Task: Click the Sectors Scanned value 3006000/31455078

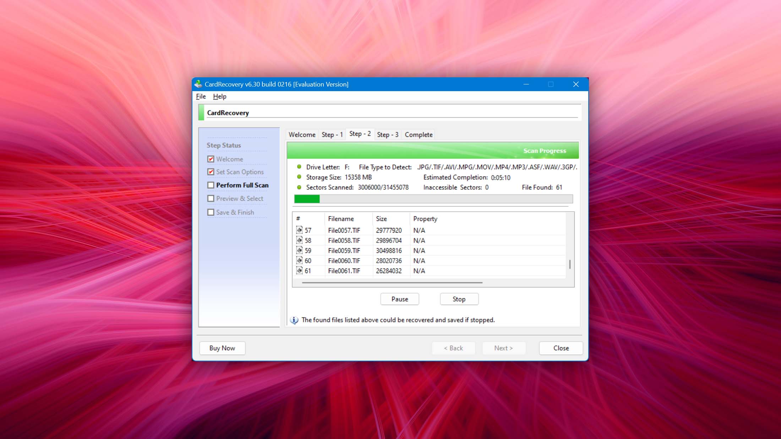Action: point(383,187)
